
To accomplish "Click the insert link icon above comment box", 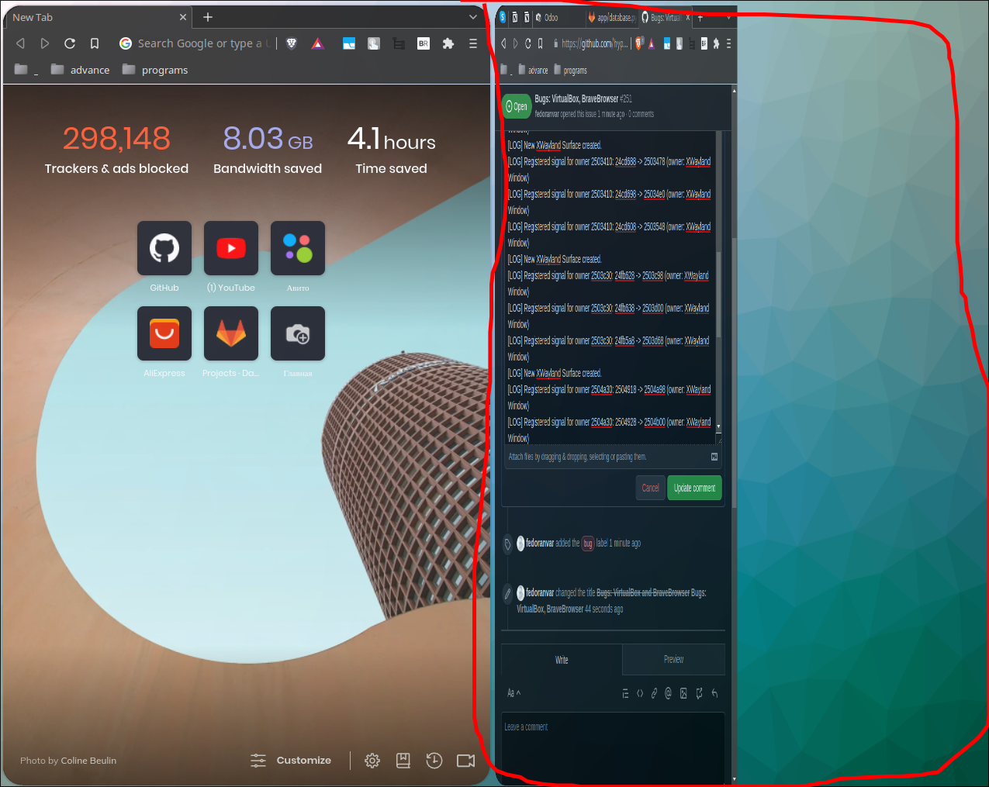I will click(x=653, y=692).
